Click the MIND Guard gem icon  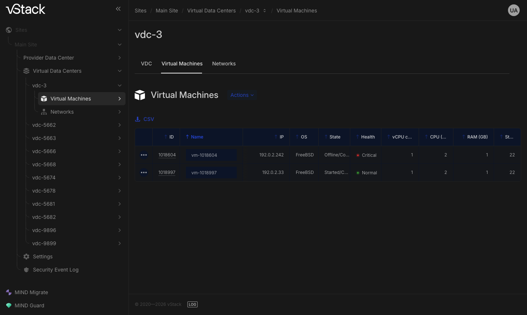tap(9, 305)
